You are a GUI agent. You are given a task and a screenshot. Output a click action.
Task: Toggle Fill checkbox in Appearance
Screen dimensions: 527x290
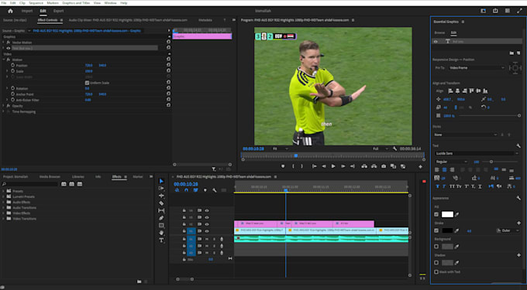pyautogui.click(x=436, y=214)
